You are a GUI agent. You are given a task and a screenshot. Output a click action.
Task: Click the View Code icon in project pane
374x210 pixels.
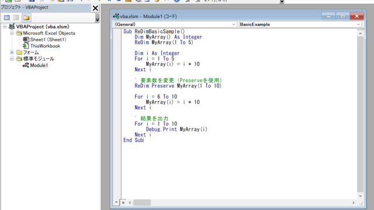pyautogui.click(x=6, y=17)
